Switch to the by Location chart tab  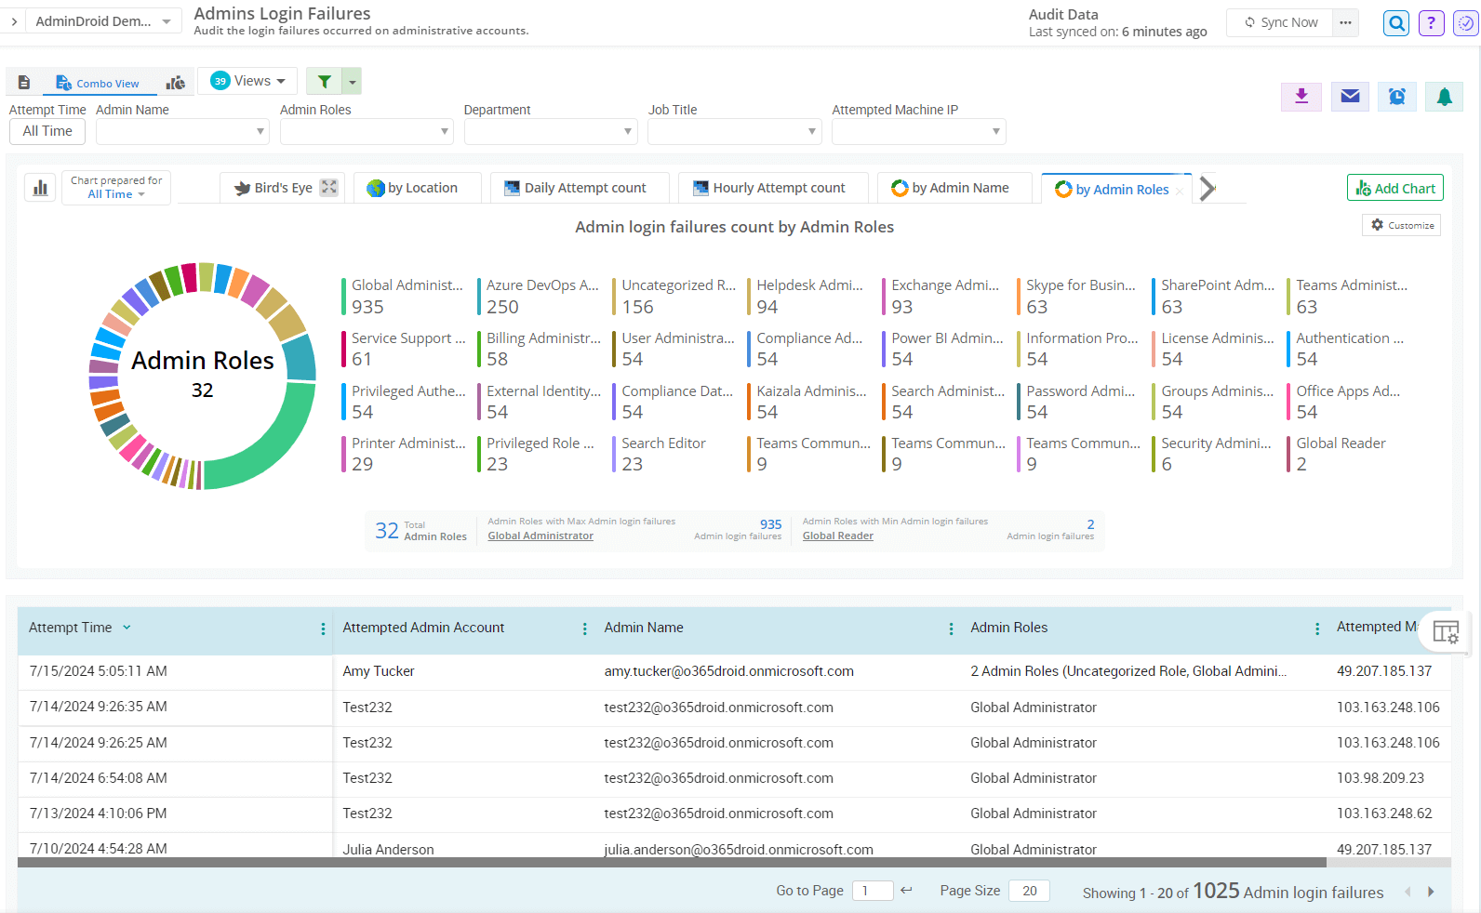tap(412, 188)
